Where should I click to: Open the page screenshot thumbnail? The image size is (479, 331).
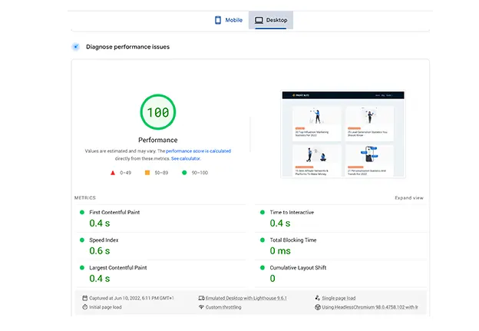click(x=343, y=134)
